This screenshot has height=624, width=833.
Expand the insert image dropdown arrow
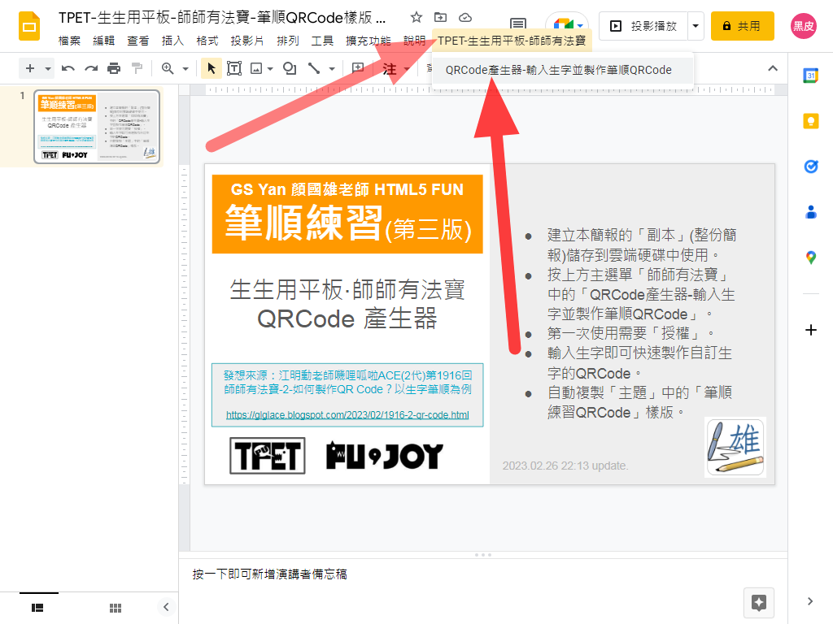[x=270, y=68]
